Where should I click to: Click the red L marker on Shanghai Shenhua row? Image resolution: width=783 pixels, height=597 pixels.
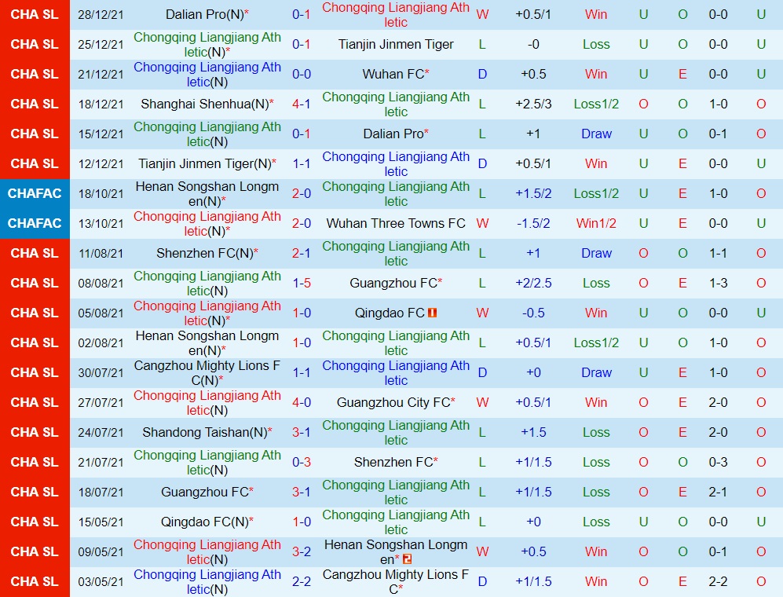point(481,104)
